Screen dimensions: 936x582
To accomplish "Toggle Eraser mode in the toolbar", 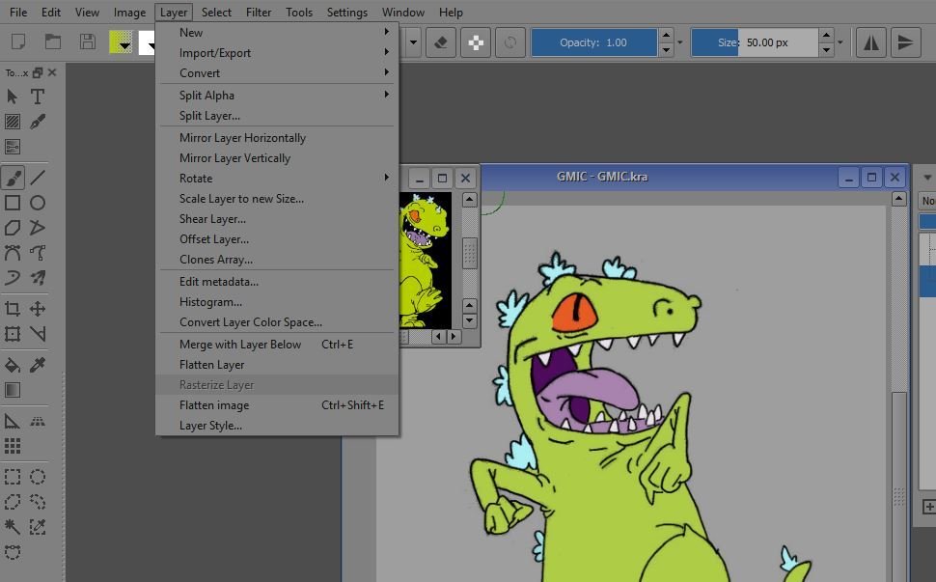I will [441, 42].
